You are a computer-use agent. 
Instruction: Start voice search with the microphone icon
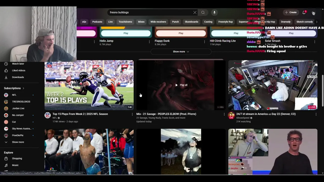point(214,12)
